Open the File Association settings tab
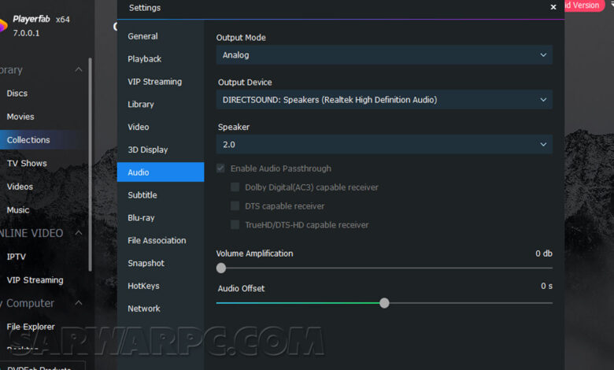 [x=161, y=240]
